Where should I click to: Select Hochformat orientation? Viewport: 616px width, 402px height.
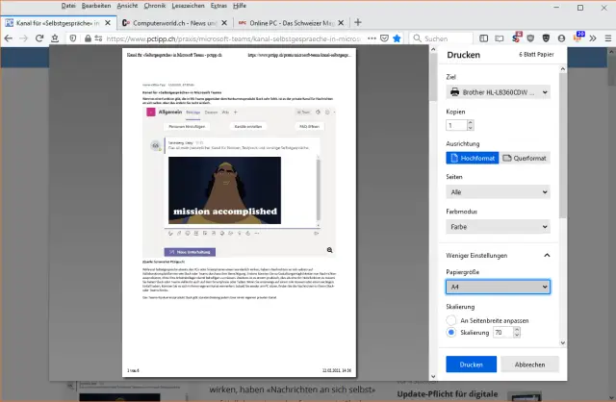[474, 158]
